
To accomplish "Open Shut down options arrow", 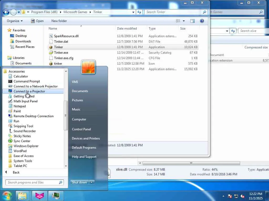I will (x=92, y=182).
